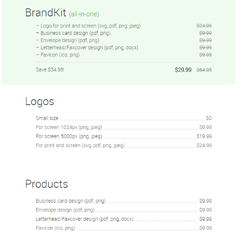Click the Logos section heading
Viewport: 237px width, 237px height.
[x=40, y=101]
